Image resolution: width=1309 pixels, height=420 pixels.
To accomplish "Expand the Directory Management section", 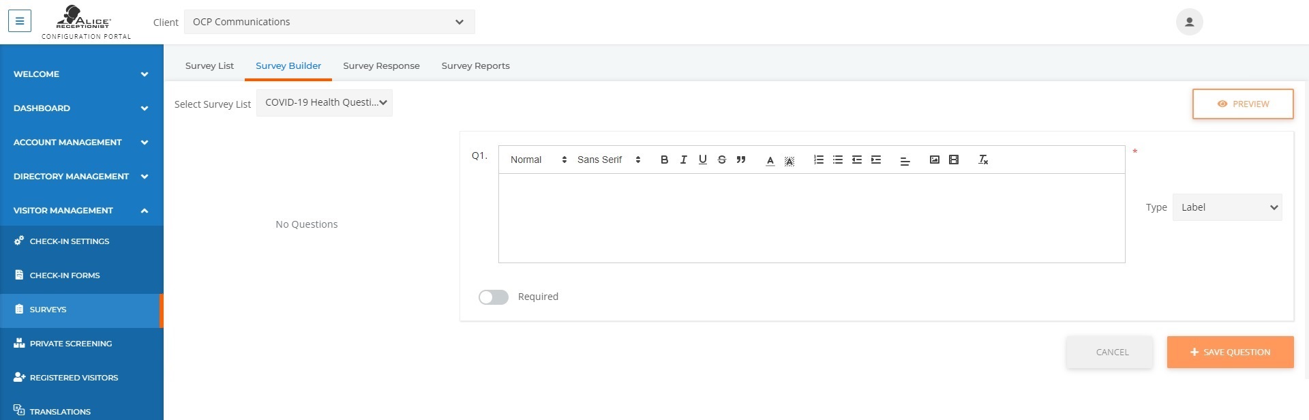I will click(82, 176).
